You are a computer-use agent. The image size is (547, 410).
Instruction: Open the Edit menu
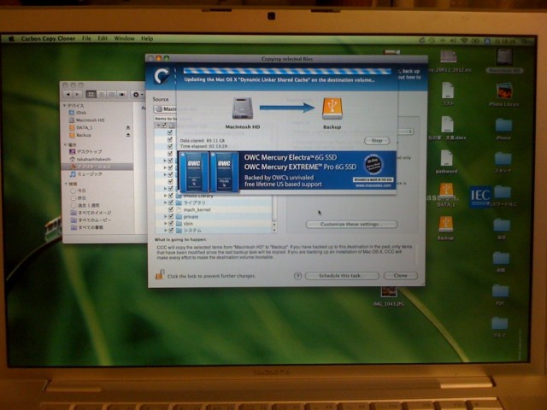click(103, 38)
